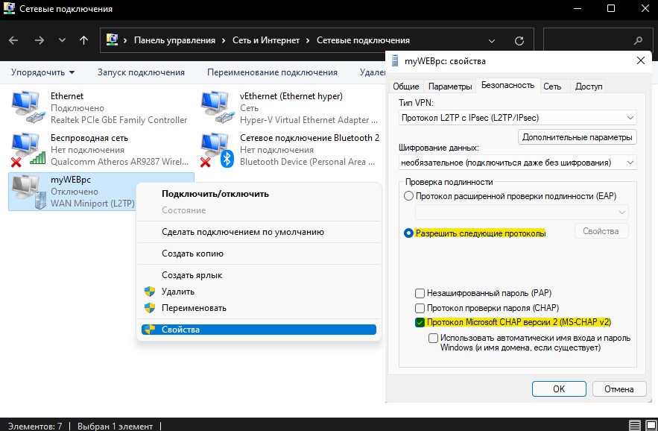Open the Шифрование данных dropdown
This screenshot has height=431, width=658.
517,162
